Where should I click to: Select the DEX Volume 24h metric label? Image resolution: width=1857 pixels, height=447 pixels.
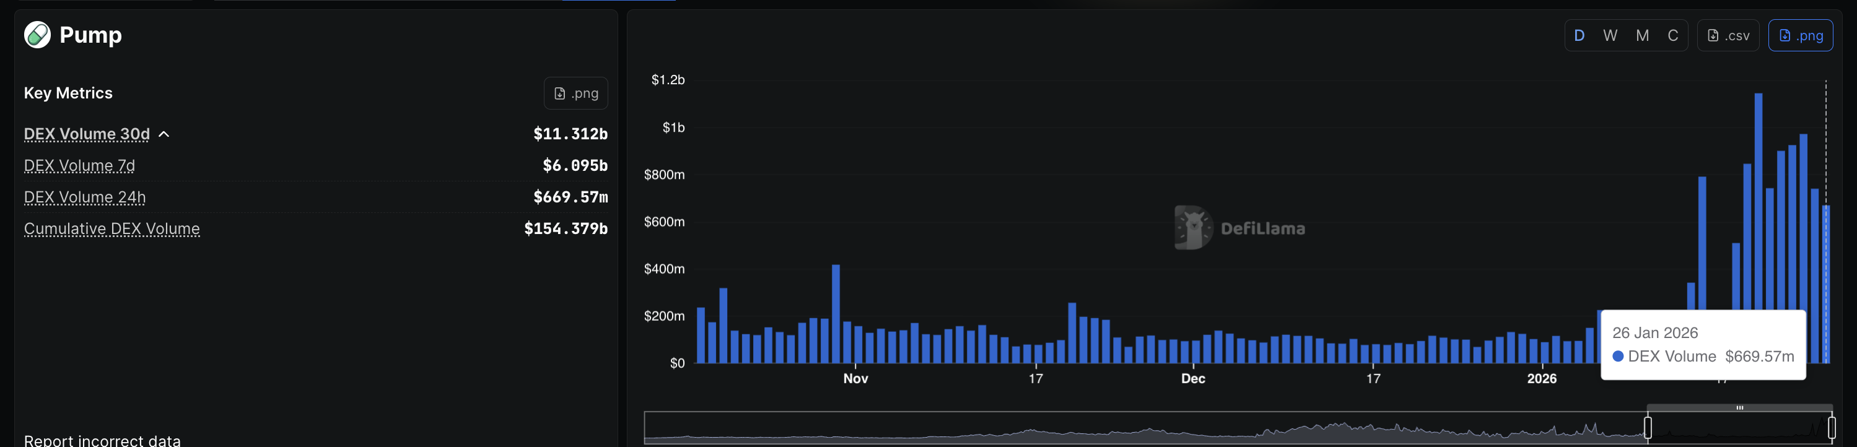click(84, 197)
